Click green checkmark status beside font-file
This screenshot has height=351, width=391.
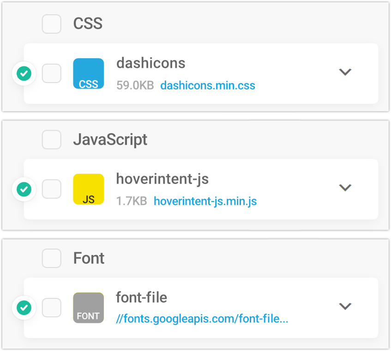(24, 308)
